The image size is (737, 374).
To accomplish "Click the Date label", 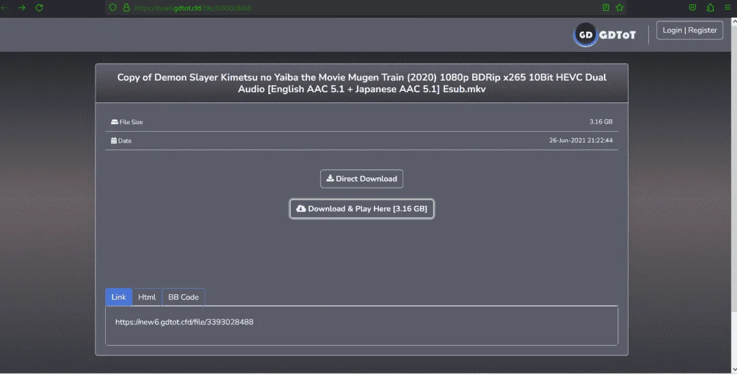I will pos(121,141).
